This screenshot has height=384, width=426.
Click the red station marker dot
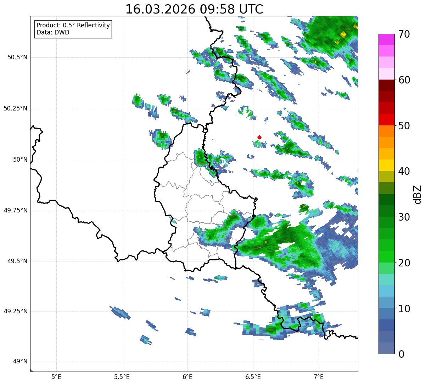click(259, 137)
